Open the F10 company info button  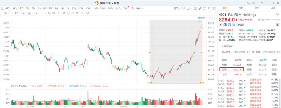click(210, 8)
